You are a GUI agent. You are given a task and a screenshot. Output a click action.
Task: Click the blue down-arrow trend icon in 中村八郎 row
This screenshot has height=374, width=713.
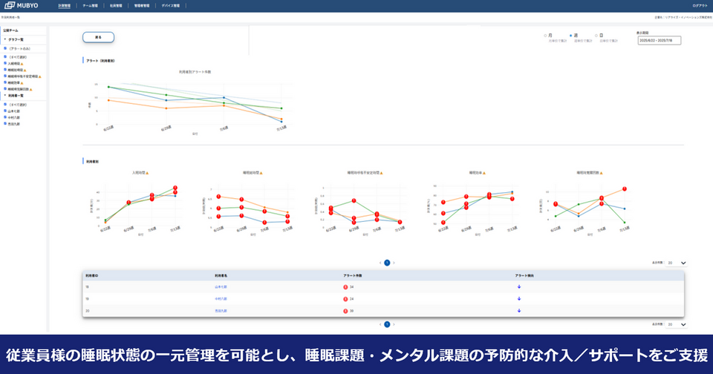pyautogui.click(x=518, y=298)
